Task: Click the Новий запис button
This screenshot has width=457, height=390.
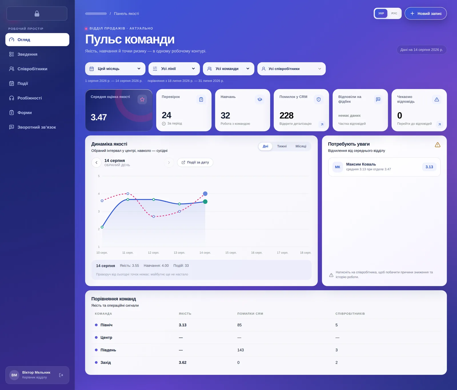Action: 426,13
